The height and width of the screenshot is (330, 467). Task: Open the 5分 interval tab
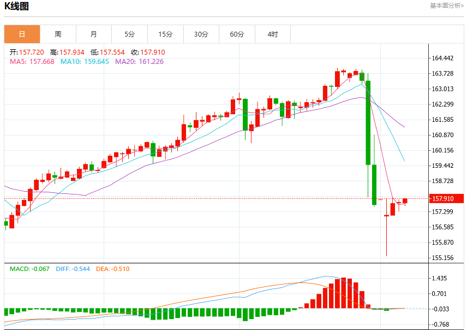click(129, 34)
